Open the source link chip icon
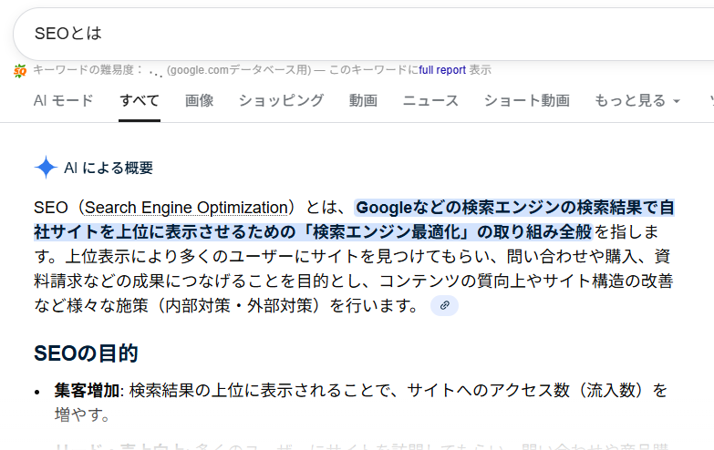 point(444,305)
